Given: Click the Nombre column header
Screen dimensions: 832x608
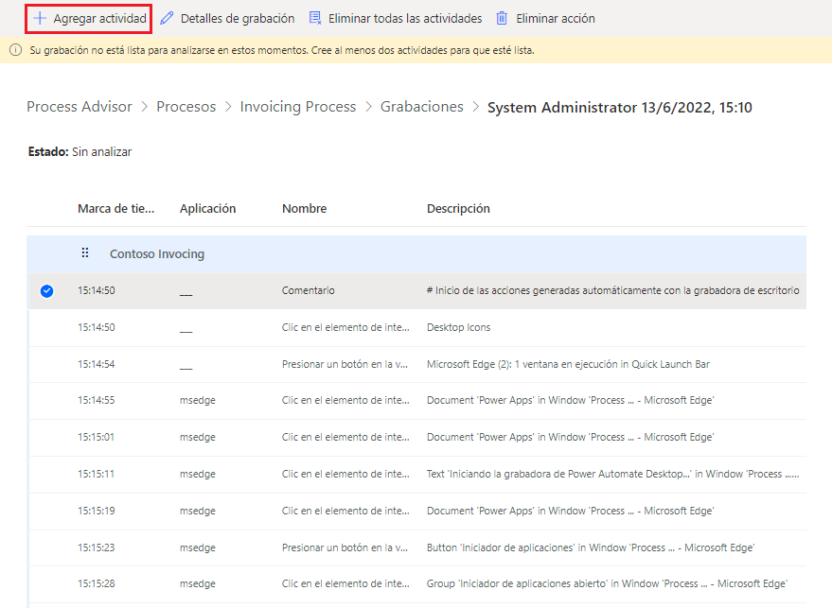Looking at the screenshot, I should pos(304,208).
